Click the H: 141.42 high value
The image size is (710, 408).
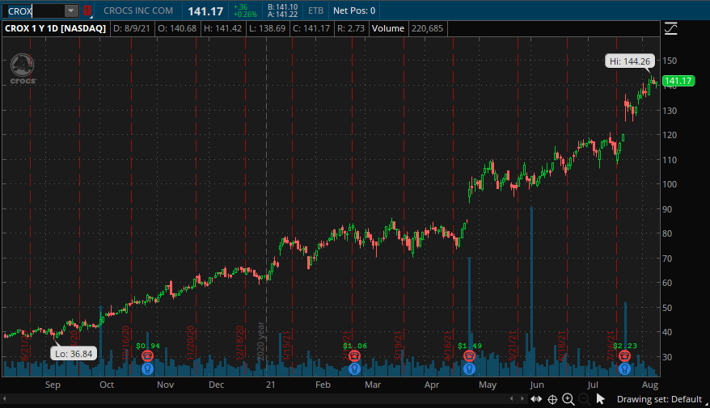click(x=222, y=28)
